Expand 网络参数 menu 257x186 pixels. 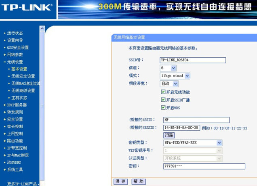[15, 54]
